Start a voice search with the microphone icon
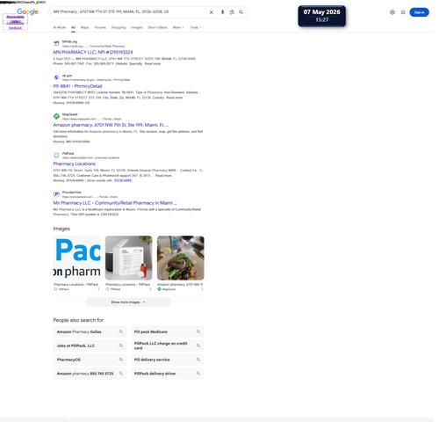 [x=222, y=12]
